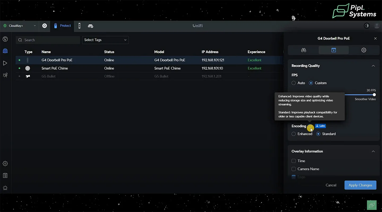The height and width of the screenshot is (212, 382).
Task: Open the dashboard icon in left sidebar
Action: coord(5,39)
